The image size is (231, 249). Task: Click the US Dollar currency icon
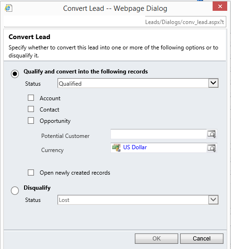[x=116, y=148]
